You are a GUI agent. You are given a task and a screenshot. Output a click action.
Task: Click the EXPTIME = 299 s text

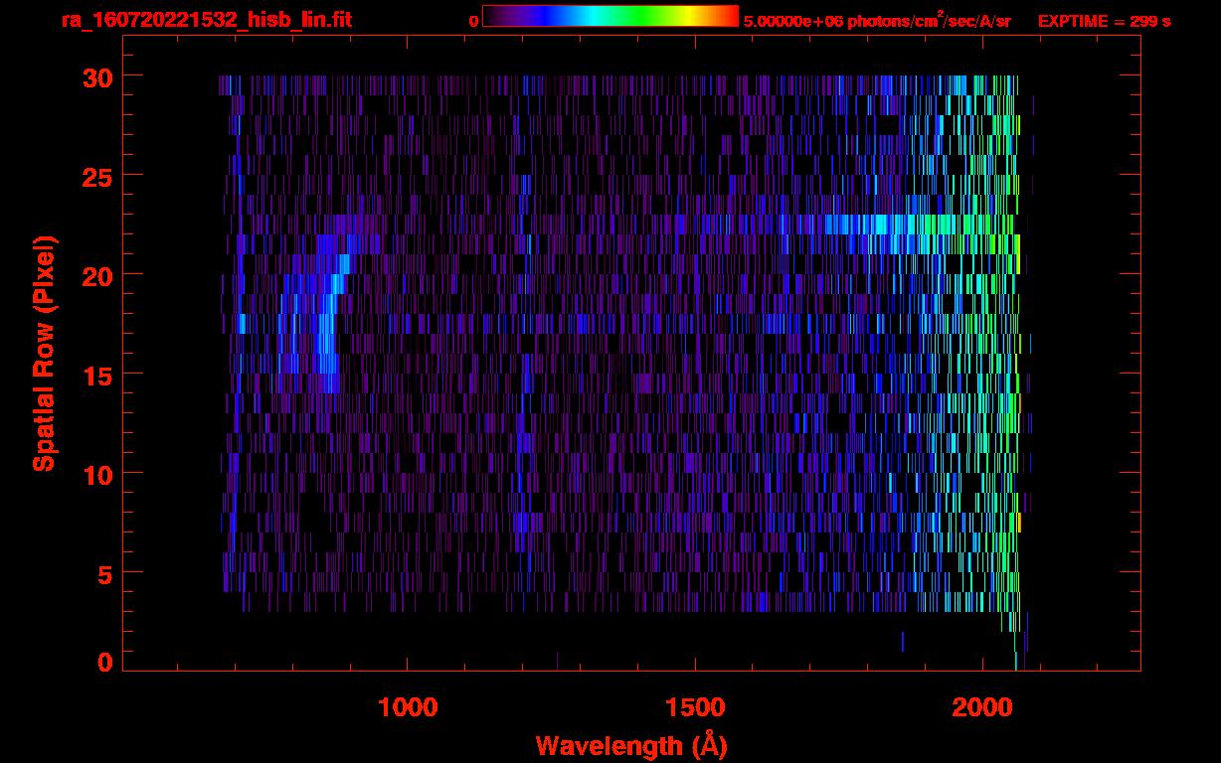[x=1104, y=21]
